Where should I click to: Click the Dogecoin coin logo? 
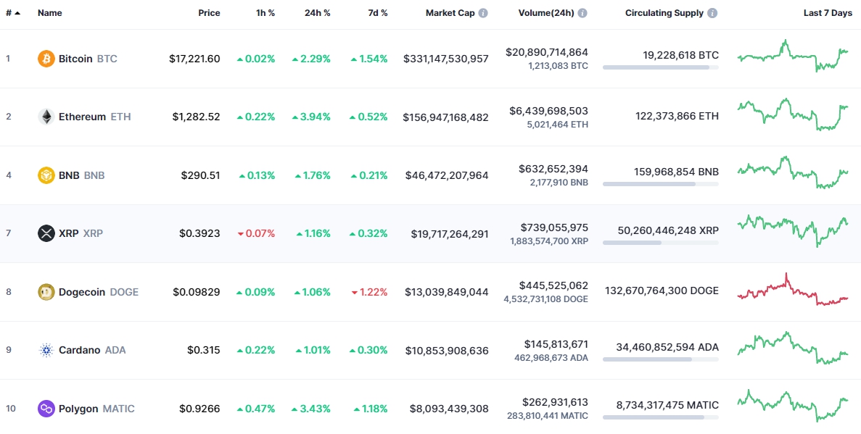(x=46, y=292)
